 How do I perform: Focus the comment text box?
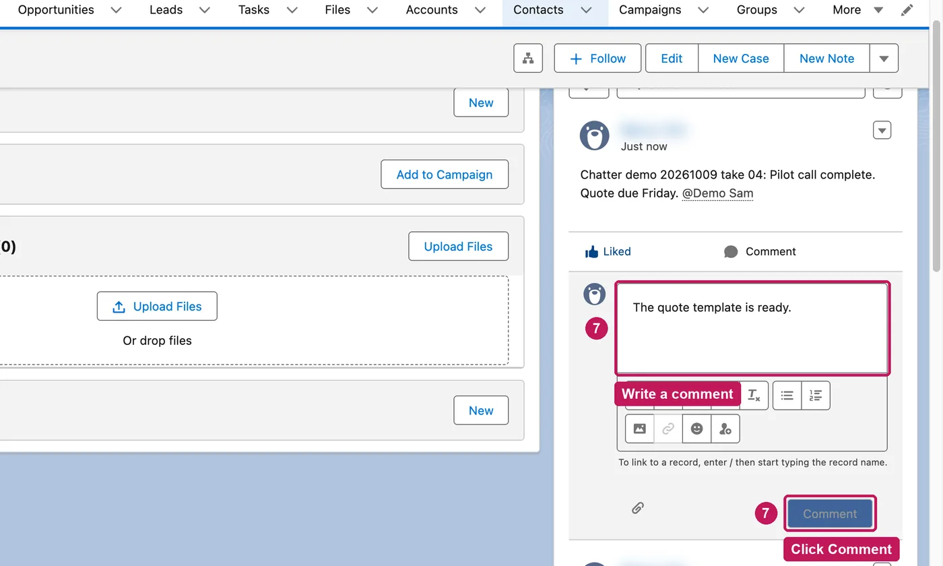tap(752, 328)
